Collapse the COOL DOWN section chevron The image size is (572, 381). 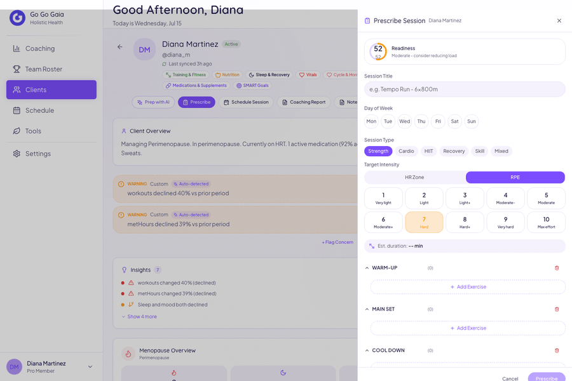click(x=367, y=351)
